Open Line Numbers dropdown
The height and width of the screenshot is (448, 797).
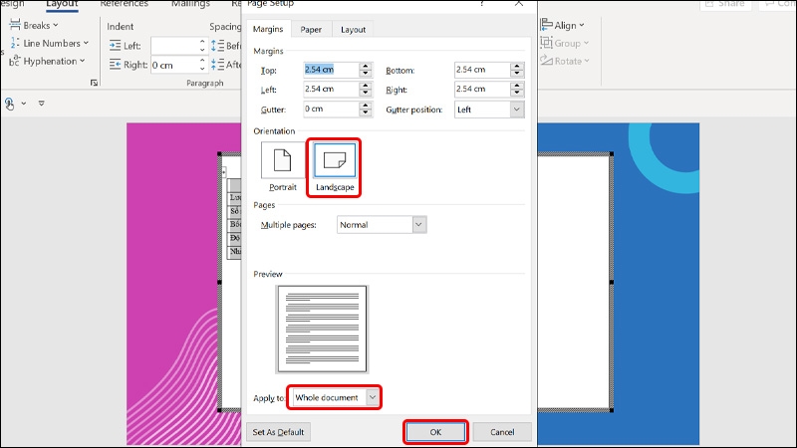(x=49, y=43)
